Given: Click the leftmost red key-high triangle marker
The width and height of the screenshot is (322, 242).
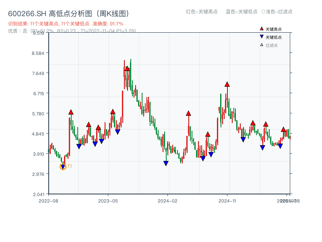Looking at the screenshot, I should pos(70,112).
